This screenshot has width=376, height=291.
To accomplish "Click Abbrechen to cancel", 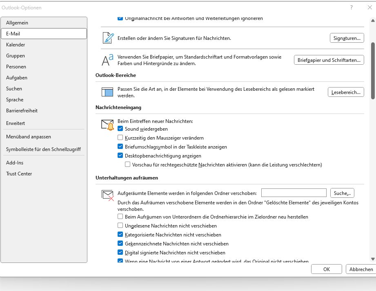I will click(x=361, y=269).
